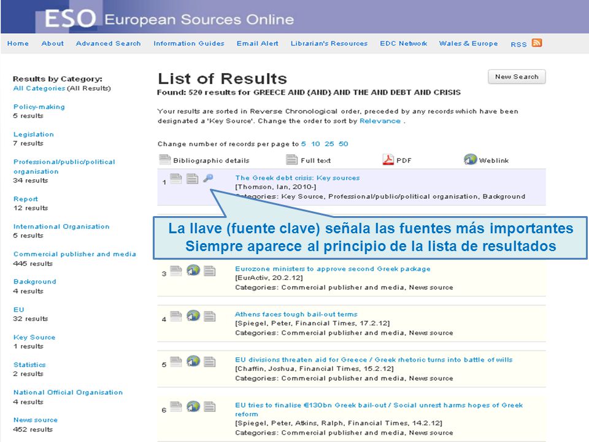Open bibliographic details icon for result 3

[176, 271]
